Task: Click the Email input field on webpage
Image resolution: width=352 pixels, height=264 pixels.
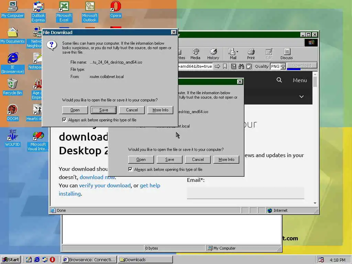Action: click(x=245, y=192)
